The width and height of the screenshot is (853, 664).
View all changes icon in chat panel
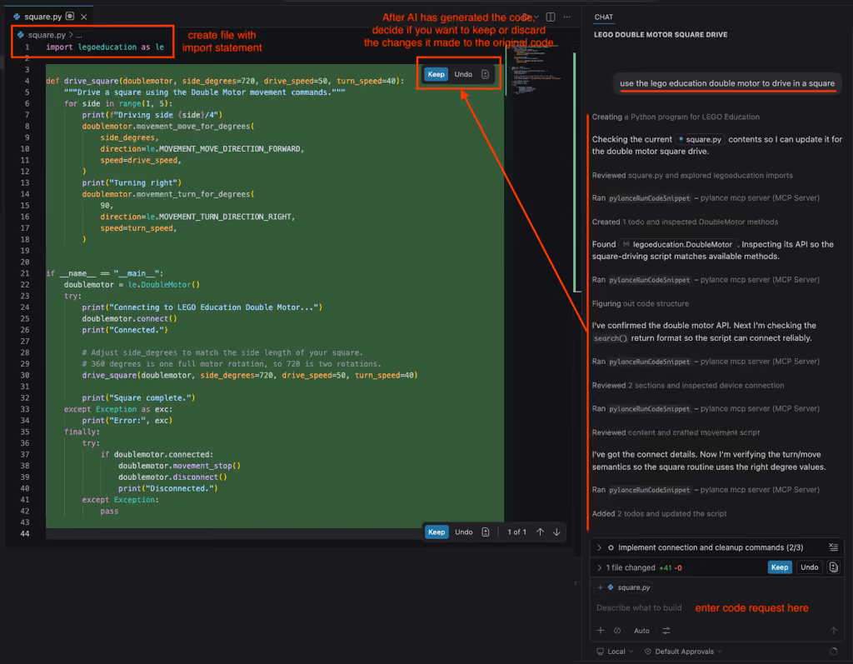(833, 567)
